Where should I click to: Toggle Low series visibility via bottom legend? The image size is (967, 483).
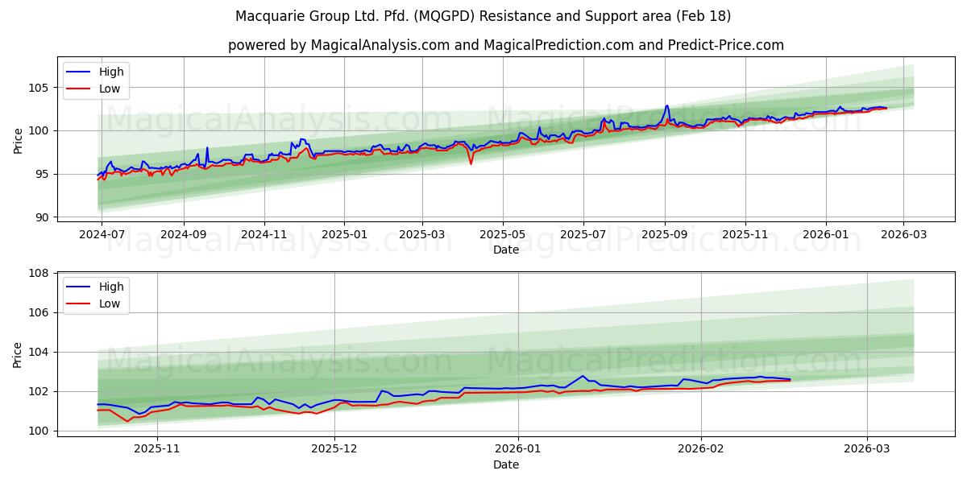[110, 303]
